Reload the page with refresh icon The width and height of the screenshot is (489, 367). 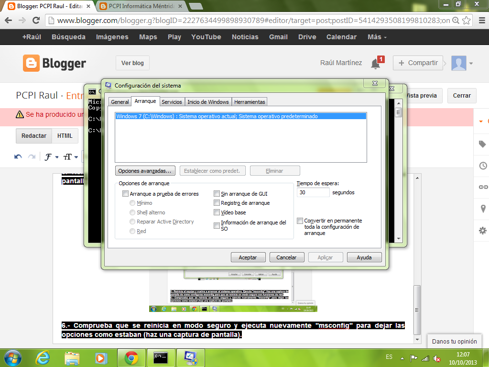pos(36,21)
